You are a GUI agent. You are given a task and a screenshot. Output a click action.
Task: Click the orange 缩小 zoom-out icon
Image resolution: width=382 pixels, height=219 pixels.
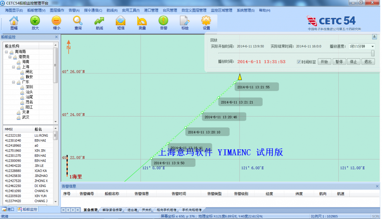coord(57,21)
